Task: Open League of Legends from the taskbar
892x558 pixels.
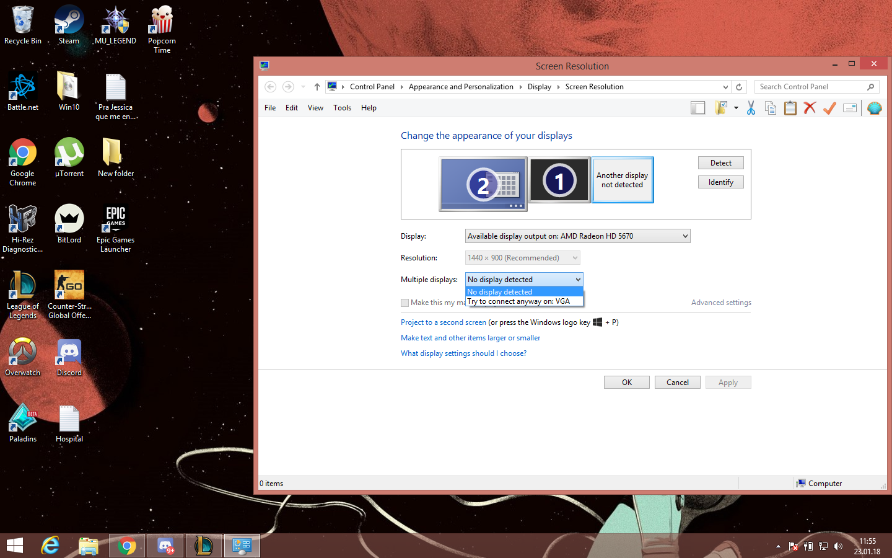Action: (204, 546)
